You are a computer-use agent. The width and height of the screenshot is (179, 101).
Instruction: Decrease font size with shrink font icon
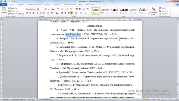pyautogui.click(x=48, y=9)
